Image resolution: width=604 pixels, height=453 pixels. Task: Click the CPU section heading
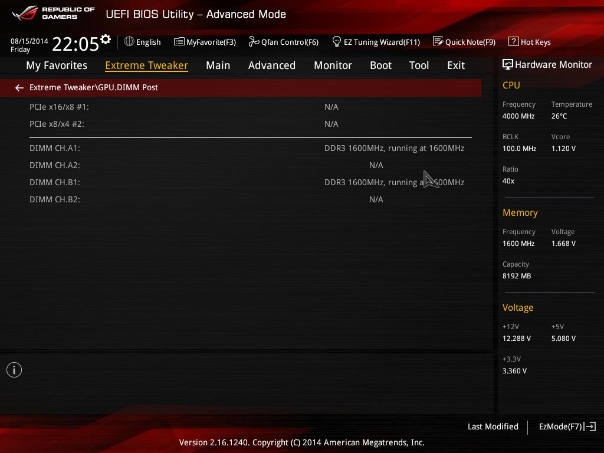511,85
